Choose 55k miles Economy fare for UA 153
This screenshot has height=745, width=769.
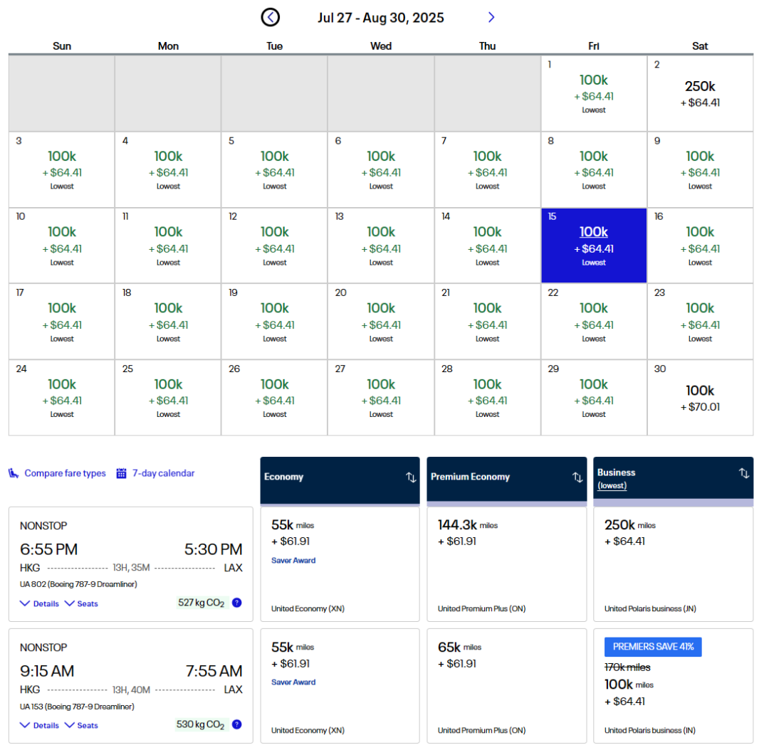[340, 686]
